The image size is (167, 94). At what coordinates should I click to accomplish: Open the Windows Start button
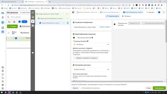2,92
